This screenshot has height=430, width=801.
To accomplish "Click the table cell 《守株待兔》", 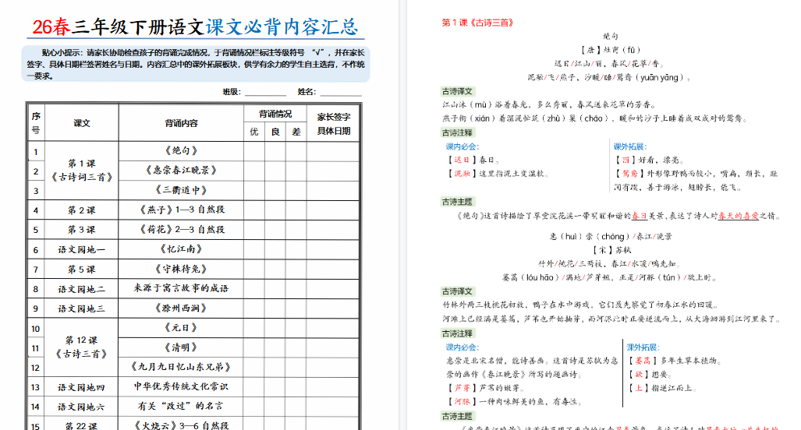I will pyautogui.click(x=181, y=269).
